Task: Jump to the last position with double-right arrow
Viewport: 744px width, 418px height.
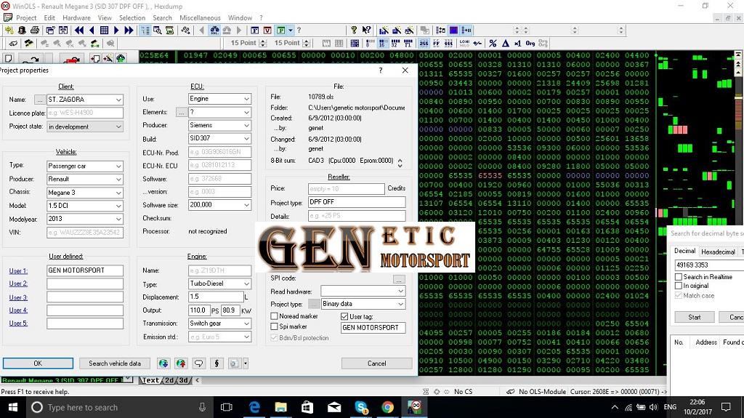Action: click(129, 31)
